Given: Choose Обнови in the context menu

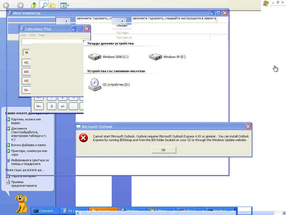Looking at the screenshot, I should [x=122, y=25].
